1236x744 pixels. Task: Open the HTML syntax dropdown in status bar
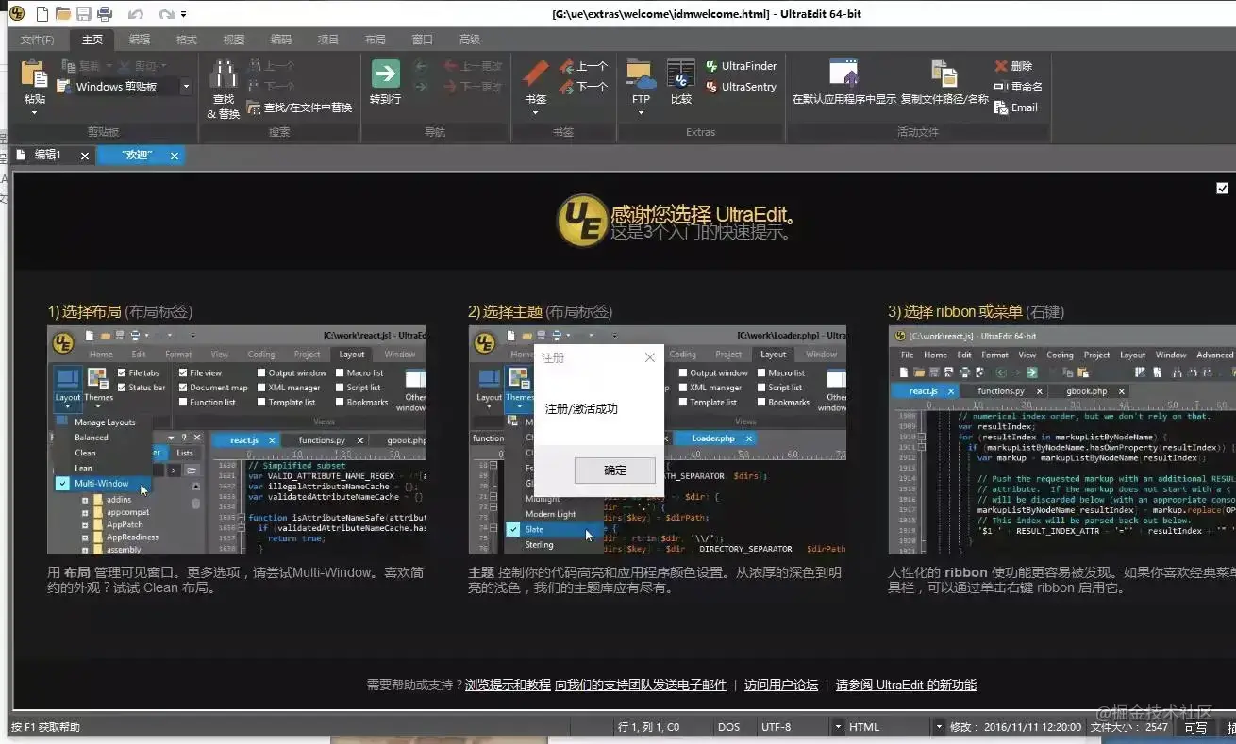tap(939, 727)
